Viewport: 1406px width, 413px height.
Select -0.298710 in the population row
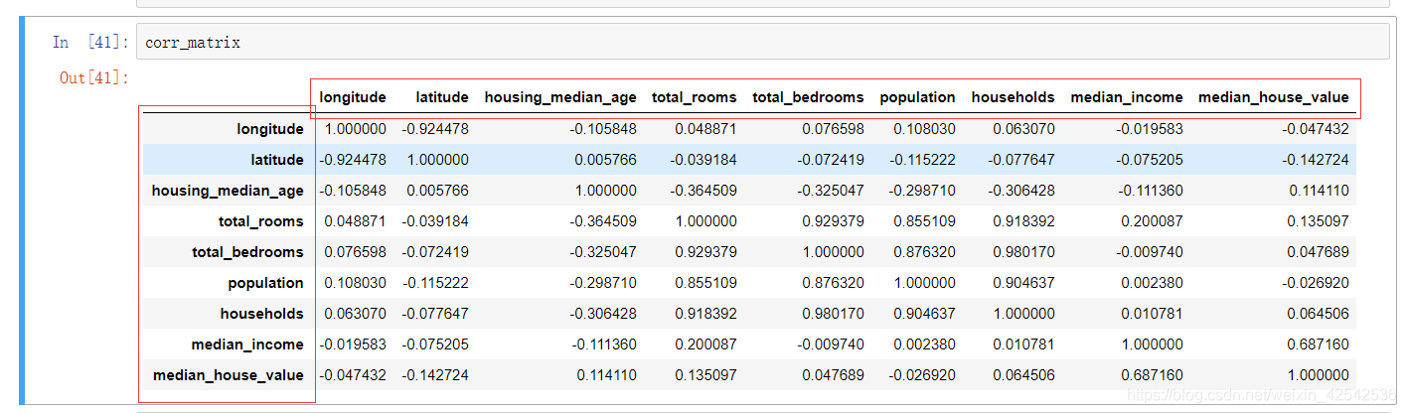[603, 283]
